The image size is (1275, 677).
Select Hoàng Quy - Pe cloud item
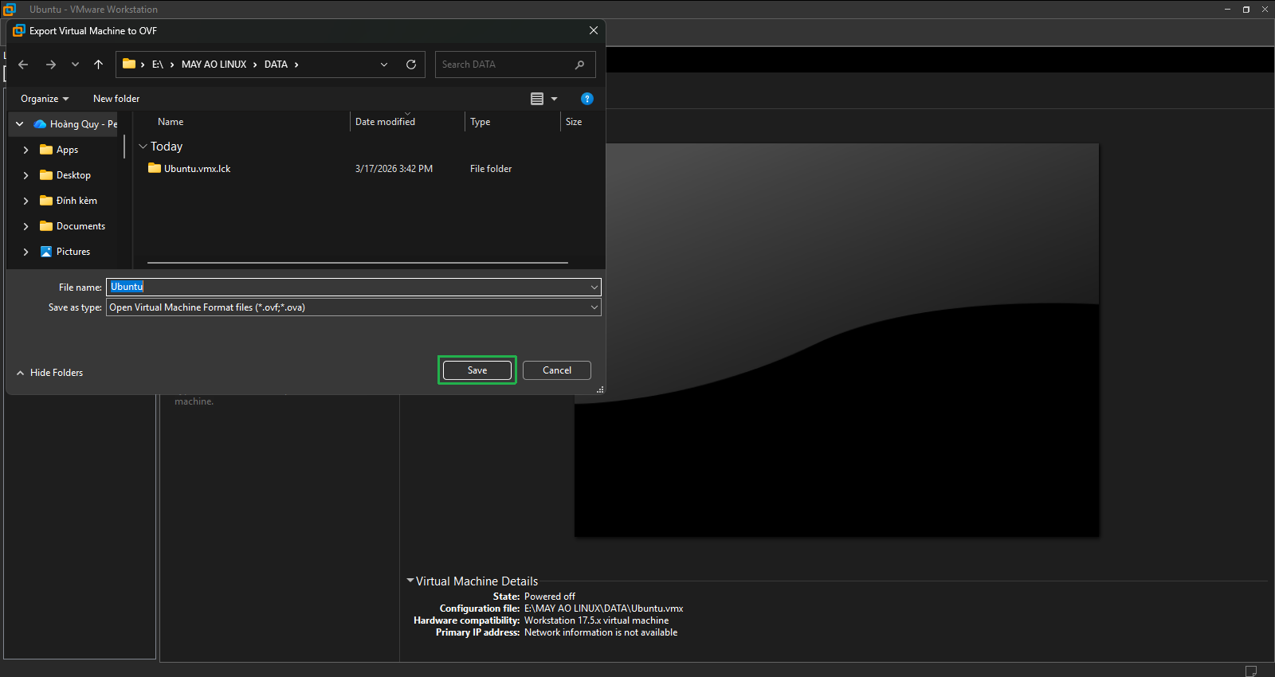click(76, 124)
